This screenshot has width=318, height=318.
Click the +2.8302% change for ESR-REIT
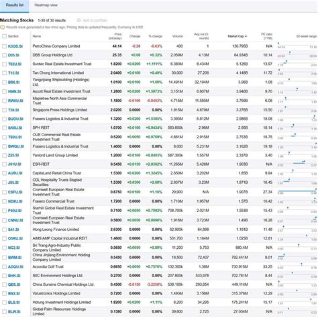pyautogui.click(x=154, y=164)
